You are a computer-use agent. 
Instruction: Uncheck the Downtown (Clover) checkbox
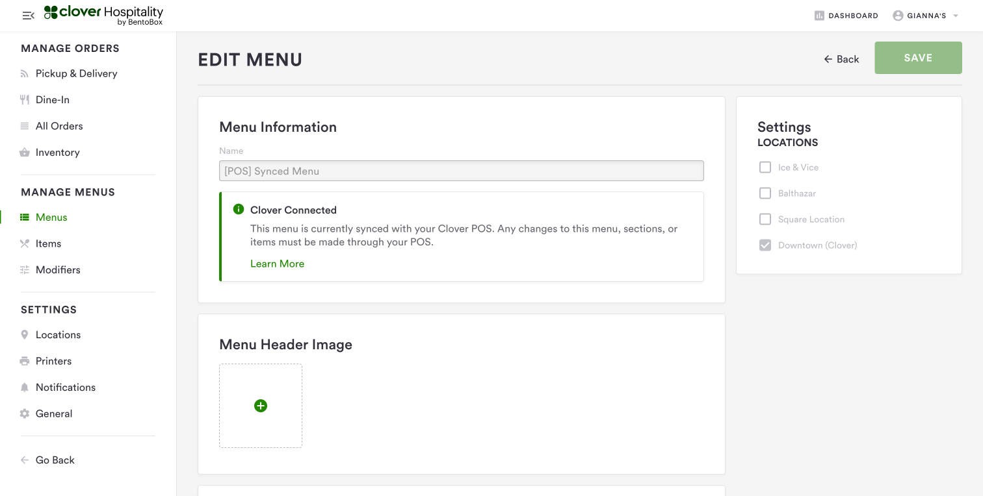point(765,245)
